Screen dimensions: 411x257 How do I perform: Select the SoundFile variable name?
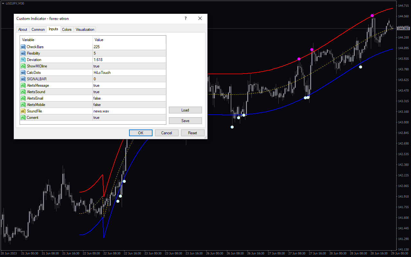[34, 111]
